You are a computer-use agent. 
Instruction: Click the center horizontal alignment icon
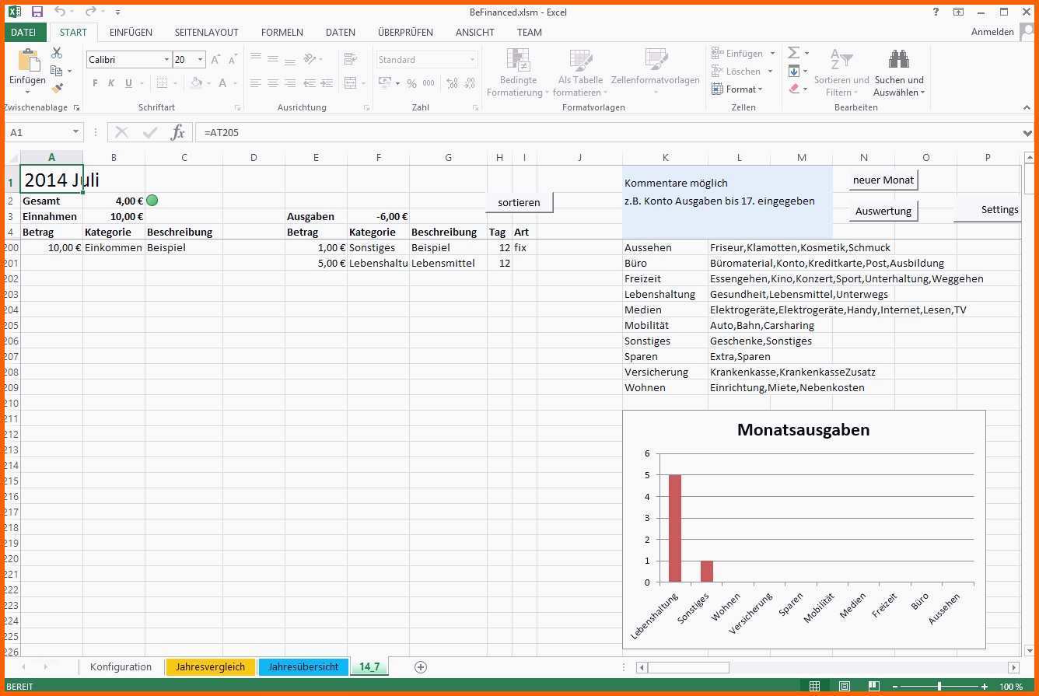click(273, 83)
